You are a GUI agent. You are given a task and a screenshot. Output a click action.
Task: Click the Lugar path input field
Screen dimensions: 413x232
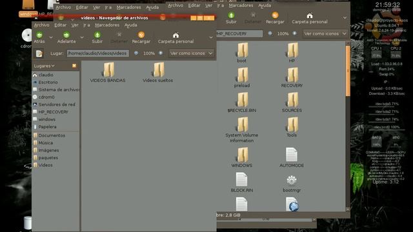pos(97,53)
